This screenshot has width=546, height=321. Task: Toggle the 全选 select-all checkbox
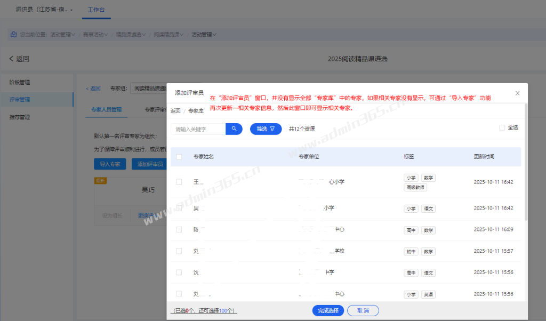click(x=502, y=127)
